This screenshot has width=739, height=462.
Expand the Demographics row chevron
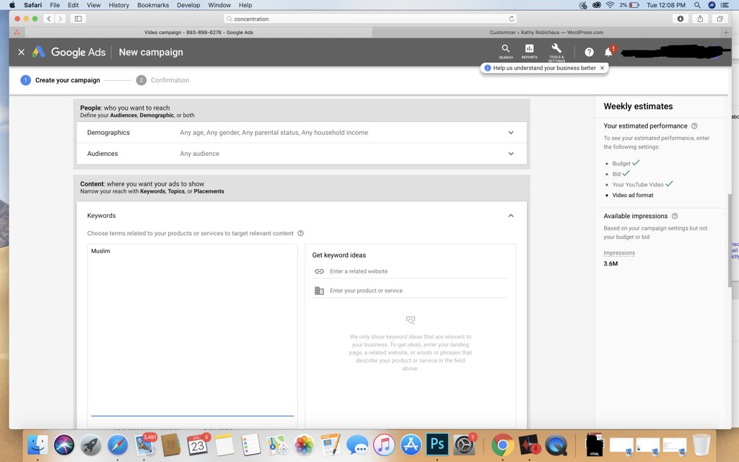(511, 133)
